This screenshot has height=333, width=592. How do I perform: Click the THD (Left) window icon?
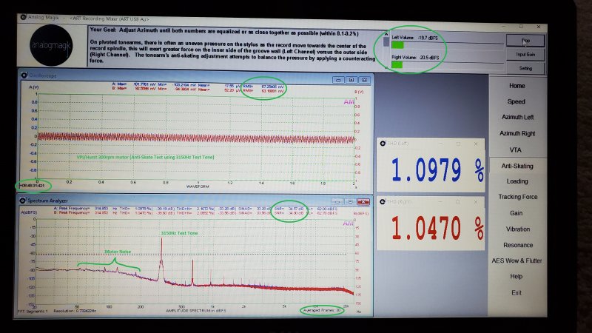tap(383, 143)
